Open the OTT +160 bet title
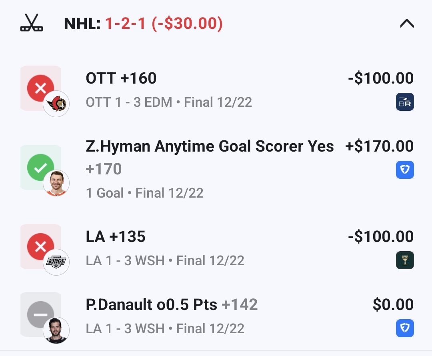 point(121,78)
